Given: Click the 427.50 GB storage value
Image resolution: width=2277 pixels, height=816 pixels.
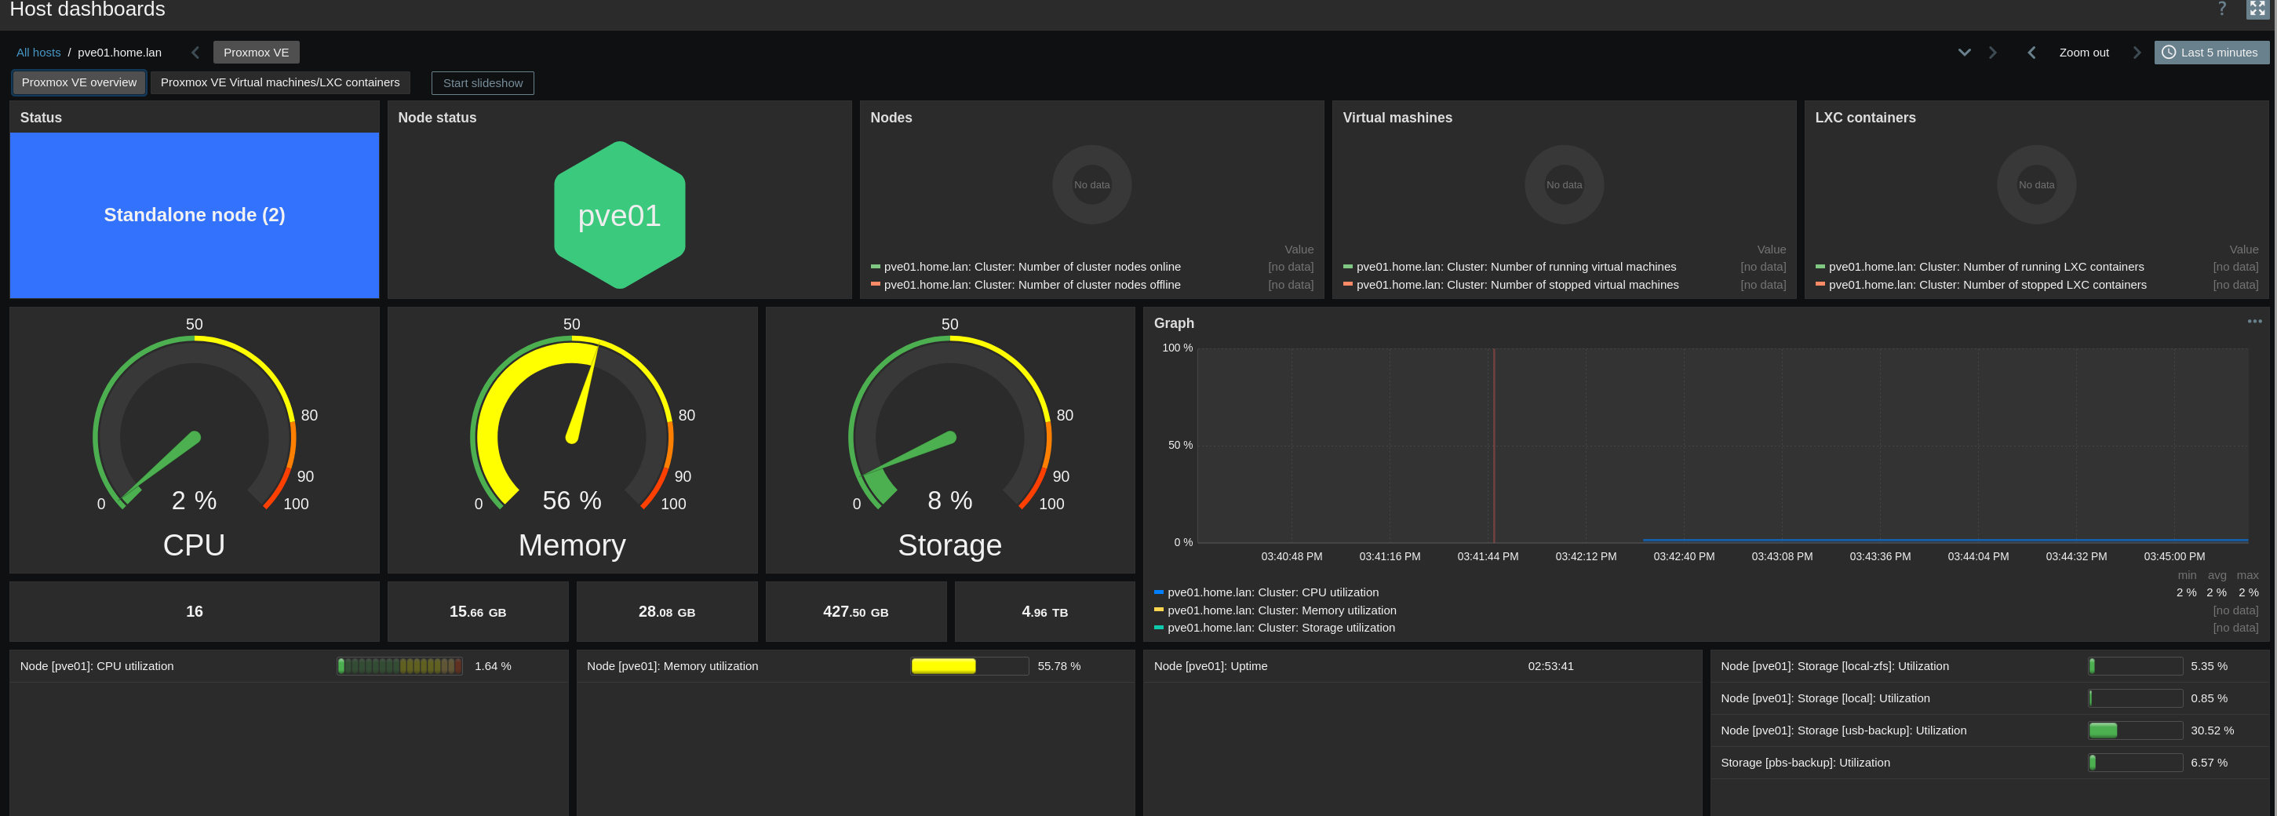Looking at the screenshot, I should (856, 612).
